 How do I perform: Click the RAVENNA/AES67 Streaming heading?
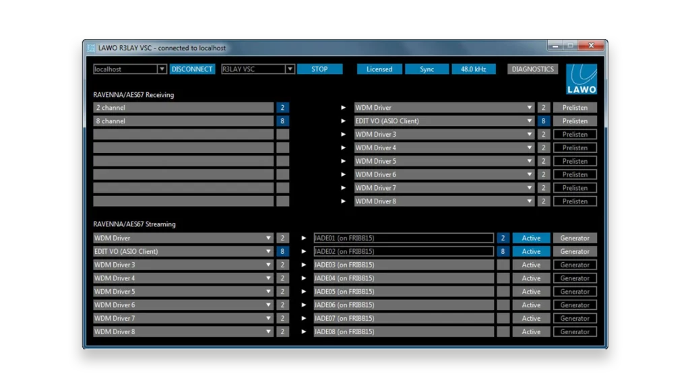click(134, 224)
